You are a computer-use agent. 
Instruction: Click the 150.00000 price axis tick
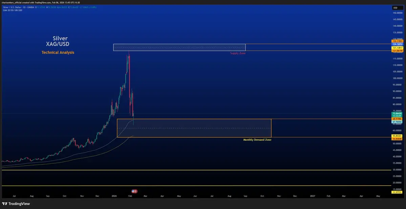tap(398, 13)
